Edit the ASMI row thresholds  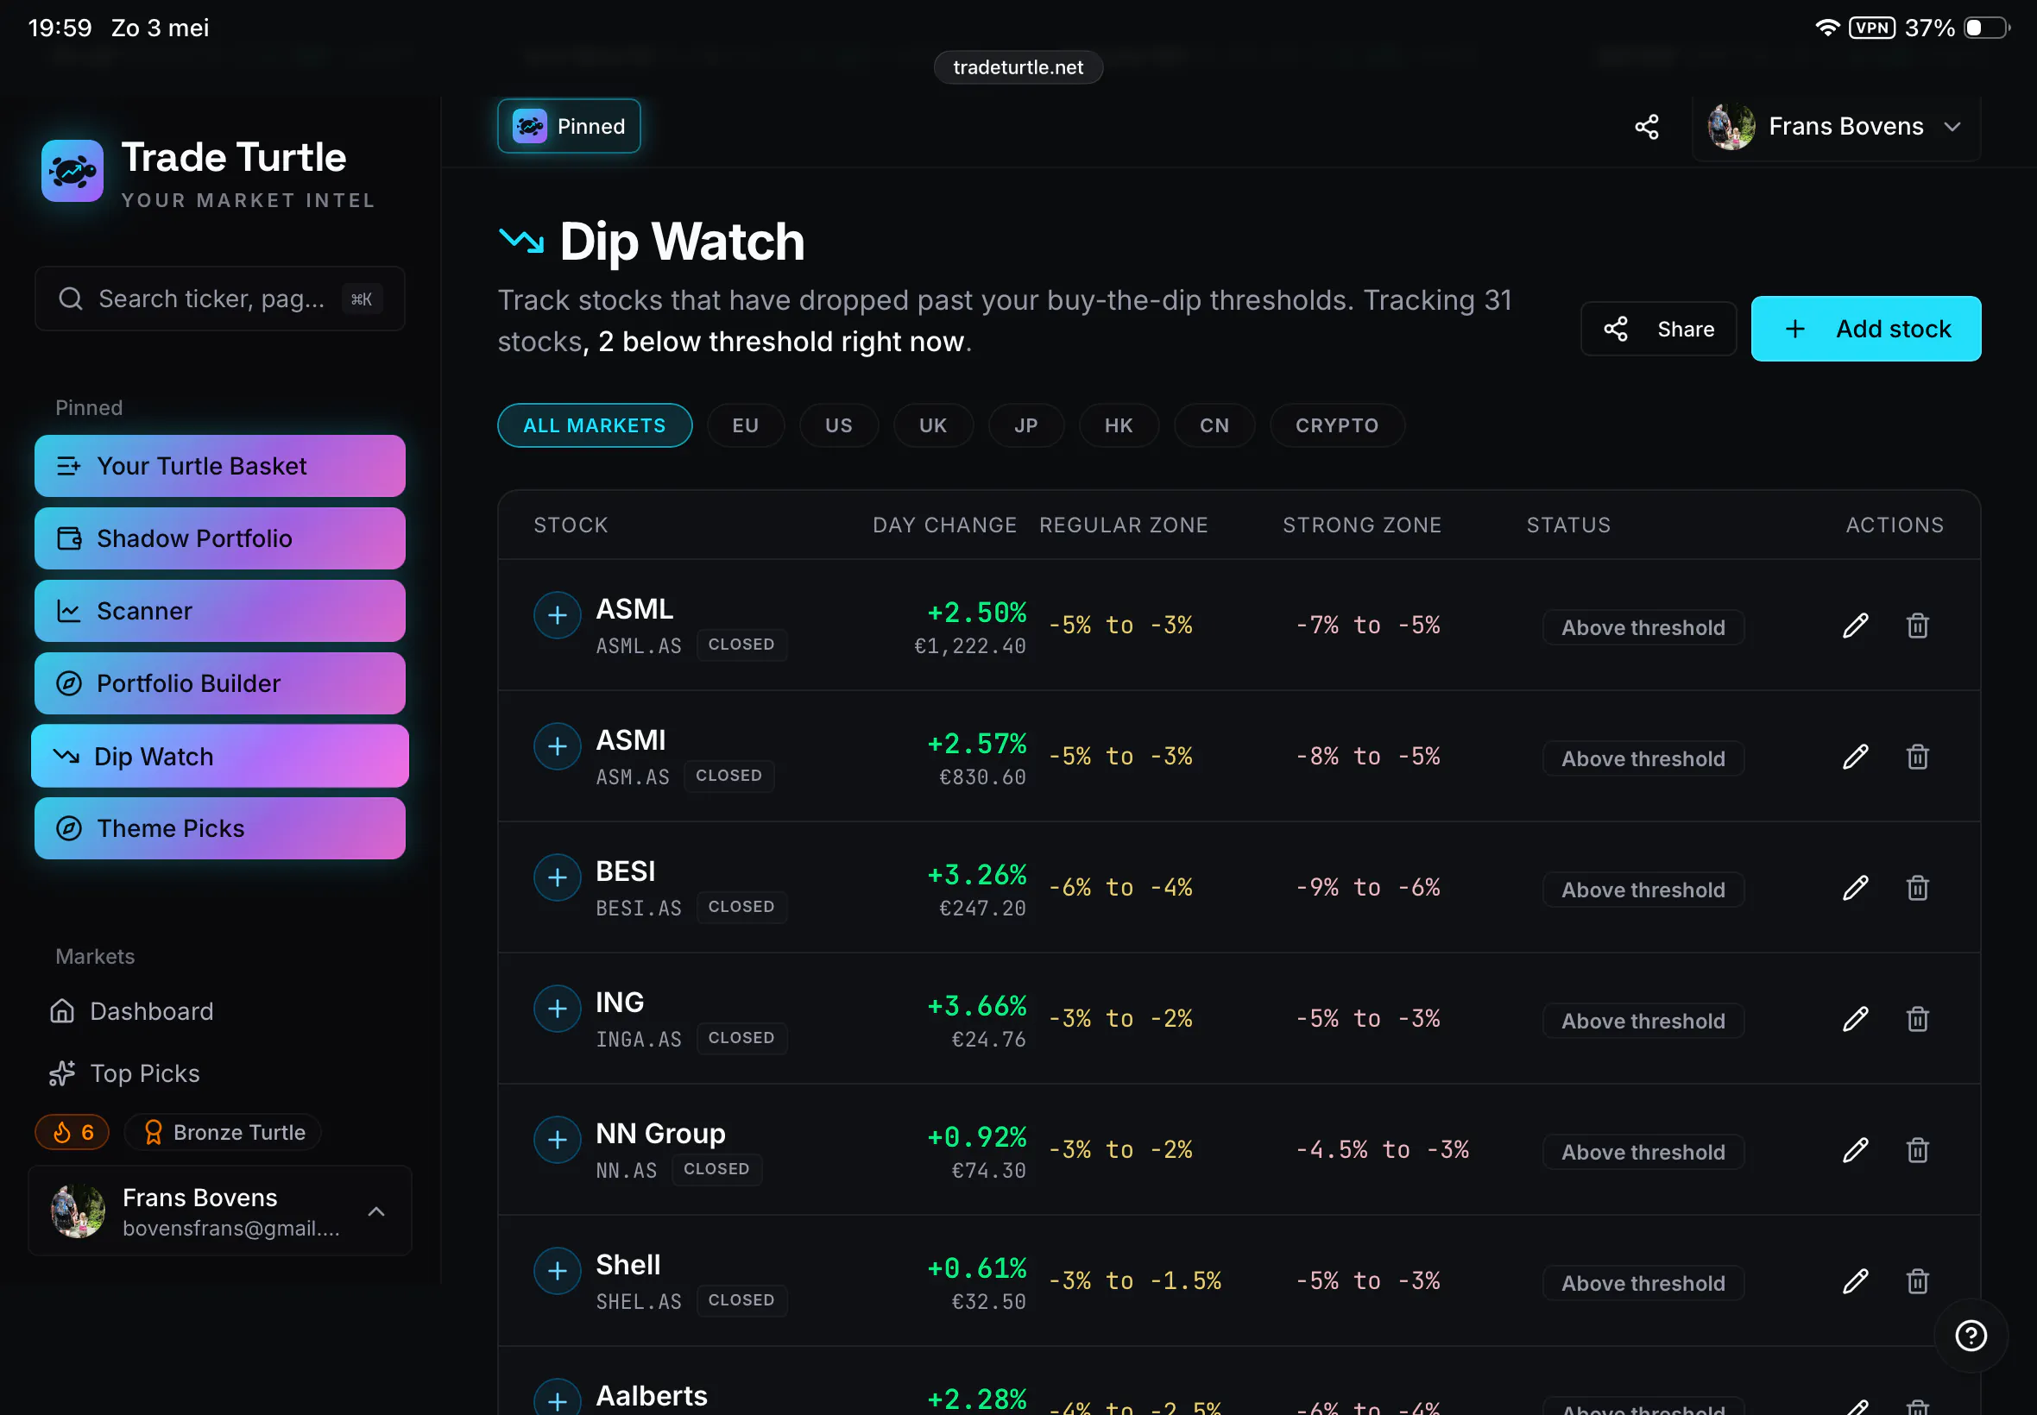1855,758
